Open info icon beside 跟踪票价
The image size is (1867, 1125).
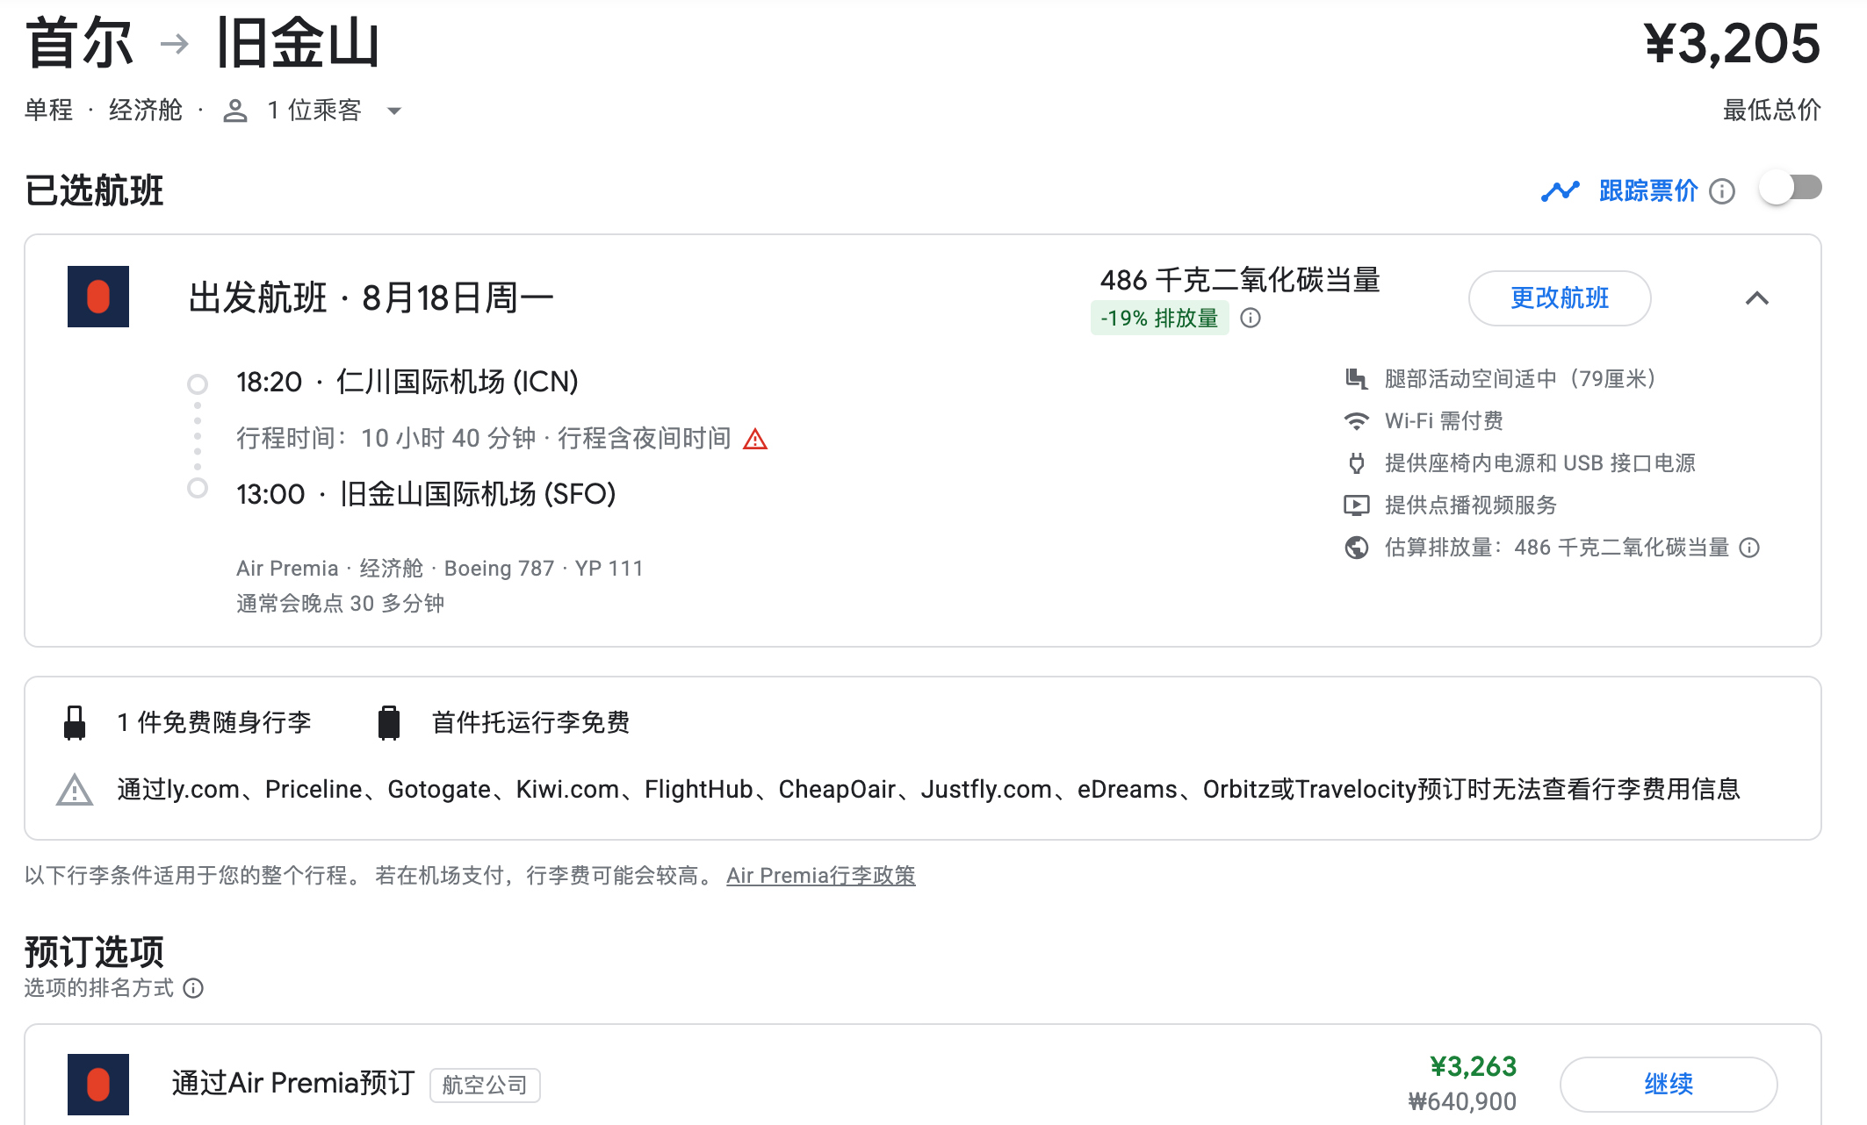[x=1722, y=191]
